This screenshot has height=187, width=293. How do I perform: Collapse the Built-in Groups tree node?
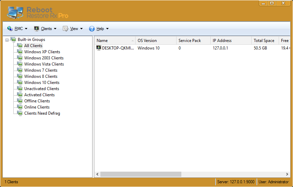(x=7, y=40)
